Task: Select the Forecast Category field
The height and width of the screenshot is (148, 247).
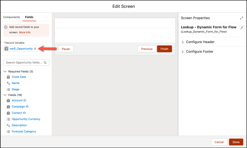Action: point(24,131)
